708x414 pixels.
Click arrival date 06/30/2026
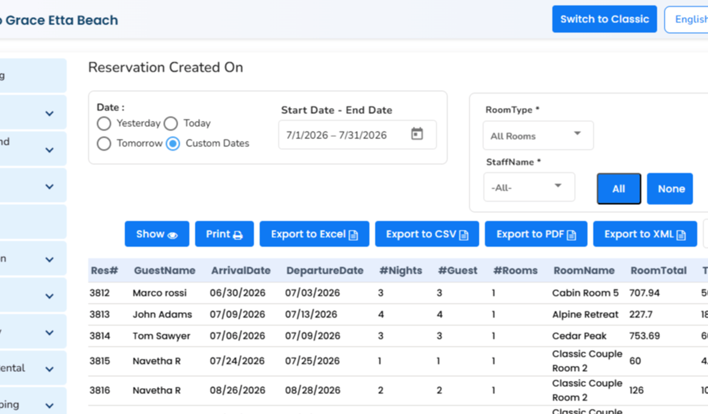238,293
